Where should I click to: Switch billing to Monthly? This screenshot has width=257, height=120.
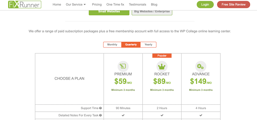[x=112, y=45]
